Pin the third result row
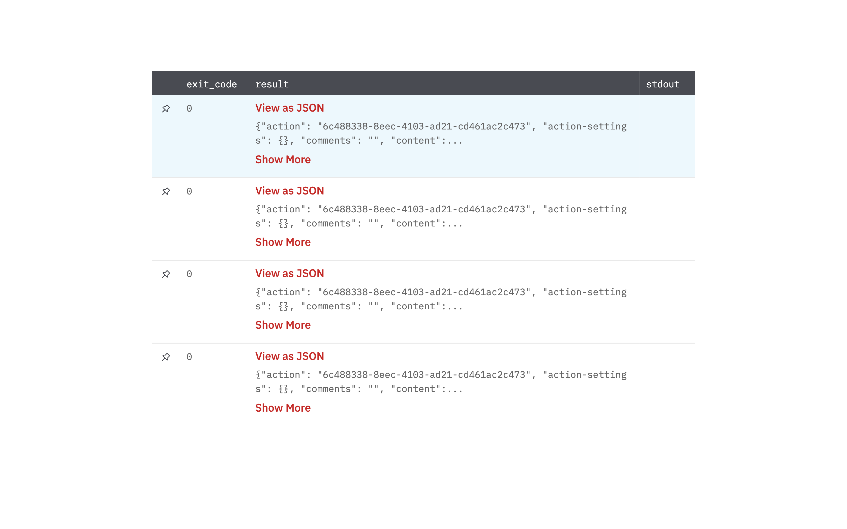The height and width of the screenshot is (529, 847). tap(166, 274)
